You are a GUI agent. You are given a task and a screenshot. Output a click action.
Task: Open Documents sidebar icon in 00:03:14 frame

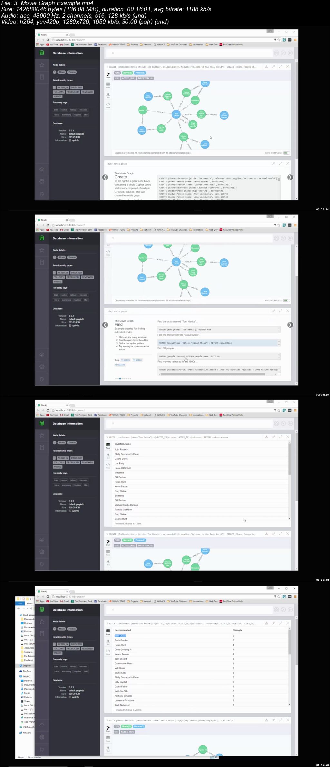pos(42,77)
